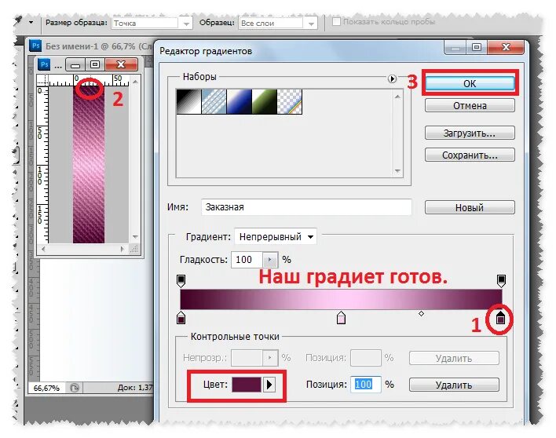Click the Отмена cancel button
Screen dimensions: 556x438
[470, 106]
